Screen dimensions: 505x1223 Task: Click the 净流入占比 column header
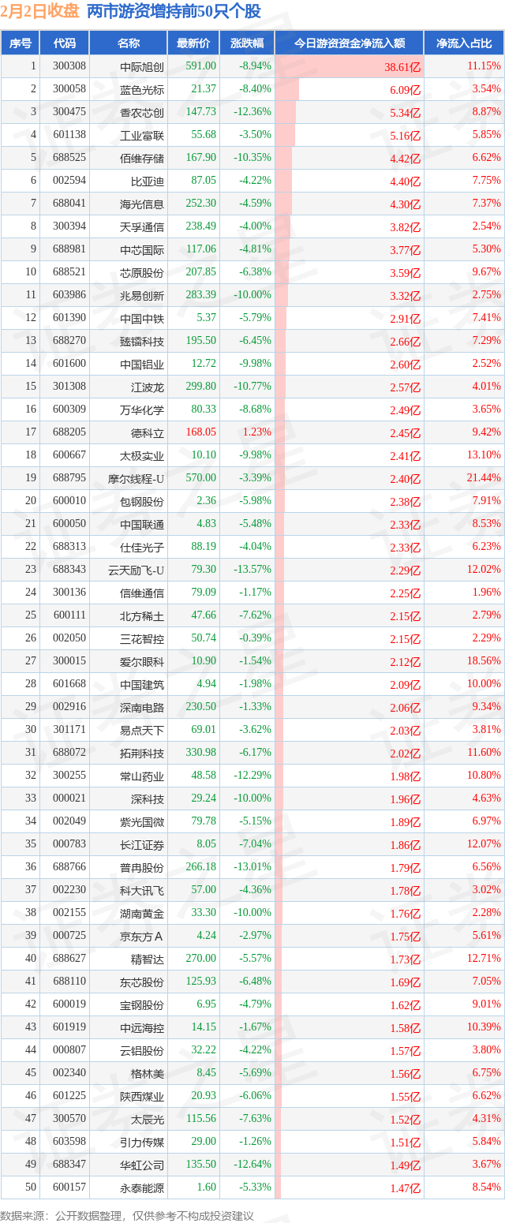click(464, 43)
